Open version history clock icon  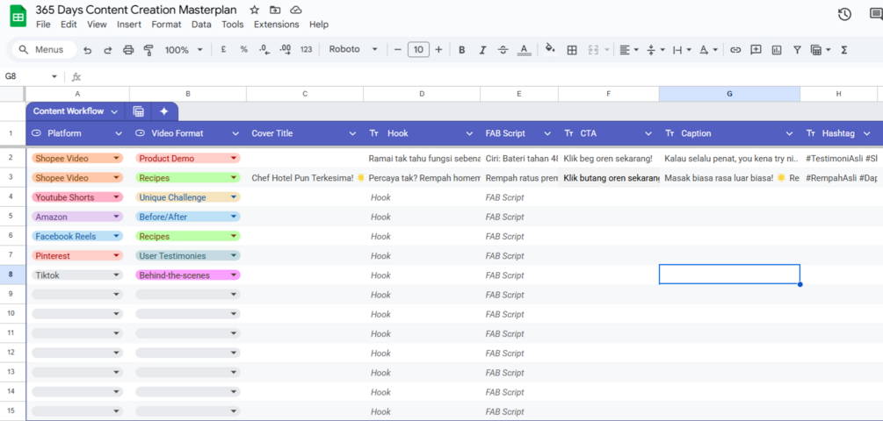(844, 15)
